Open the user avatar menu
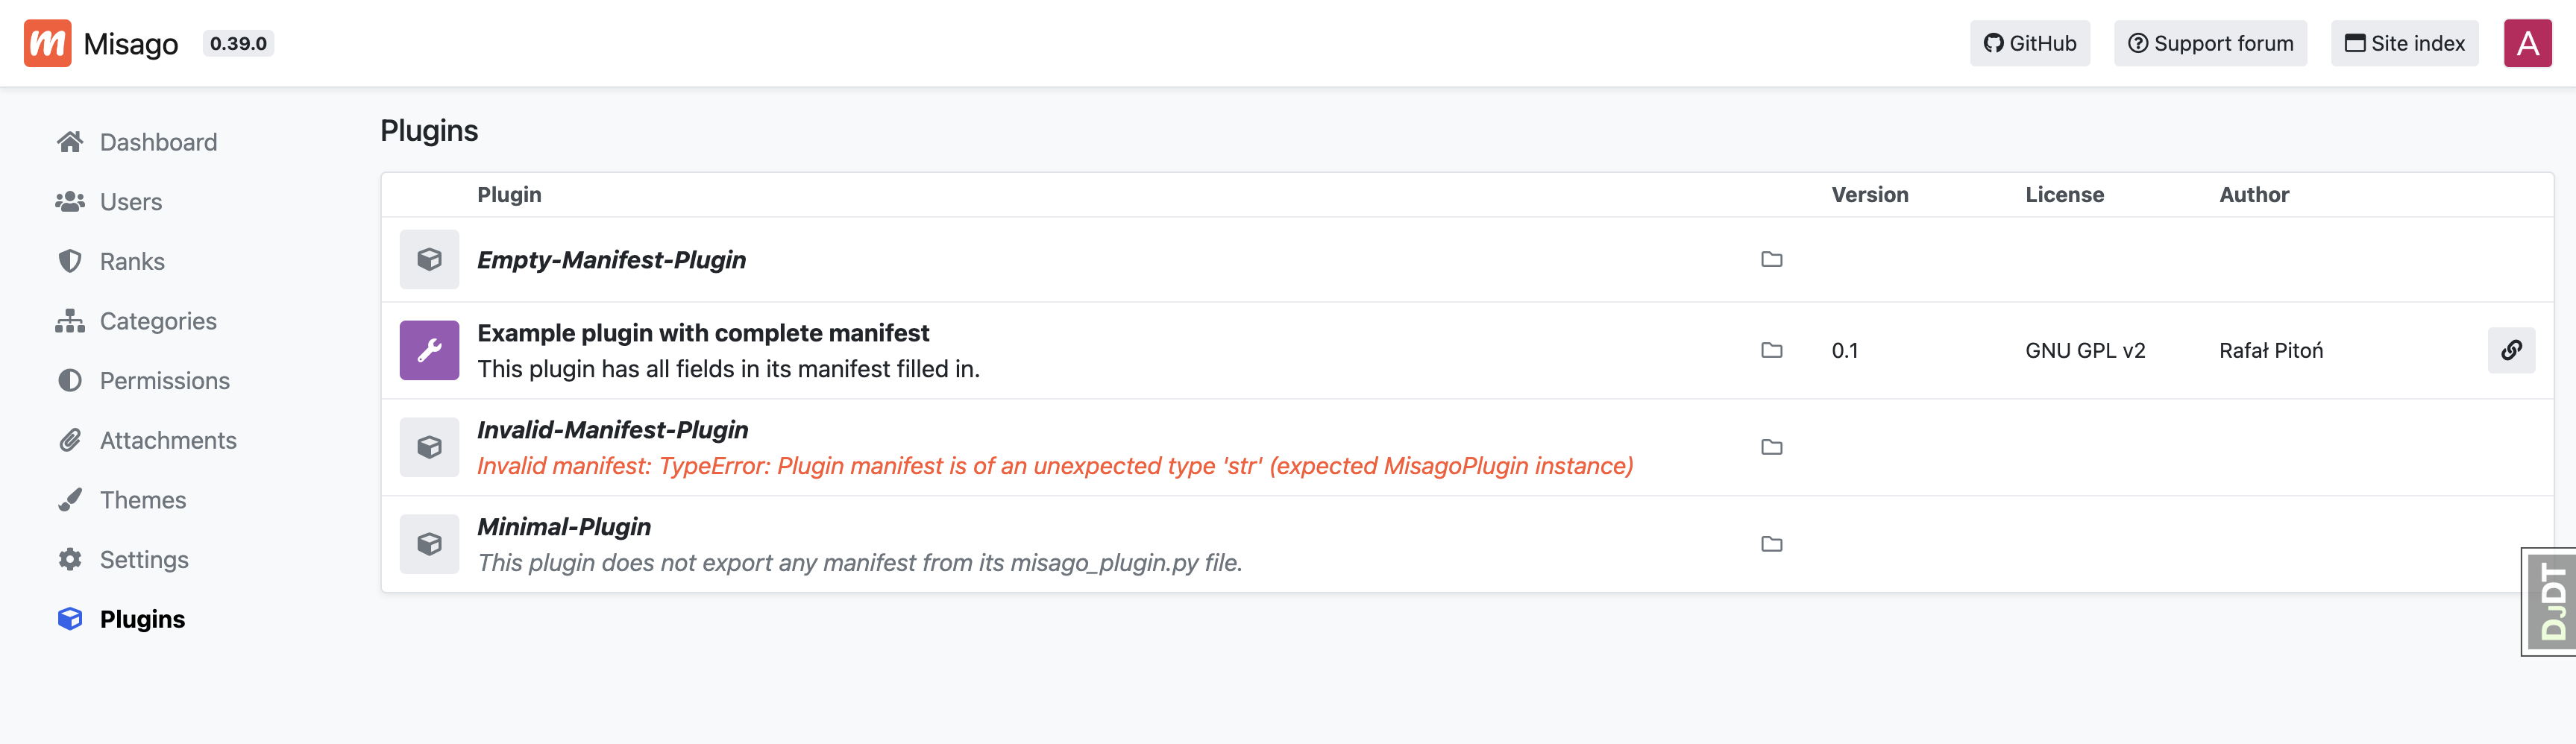The height and width of the screenshot is (744, 2576). tap(2526, 43)
